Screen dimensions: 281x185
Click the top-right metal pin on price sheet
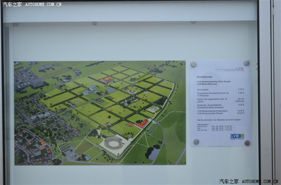point(246,63)
